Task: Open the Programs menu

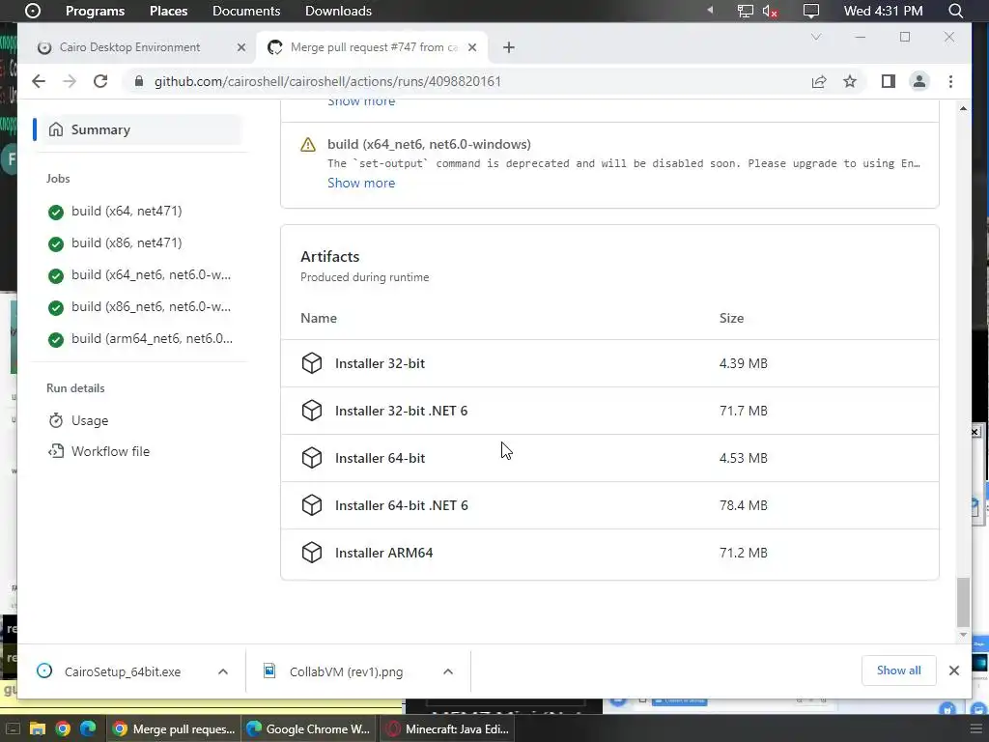Action: point(96,11)
